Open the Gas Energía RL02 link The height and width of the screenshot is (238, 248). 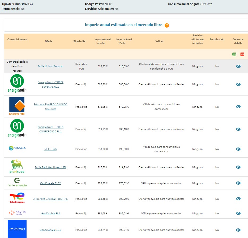click(50, 183)
